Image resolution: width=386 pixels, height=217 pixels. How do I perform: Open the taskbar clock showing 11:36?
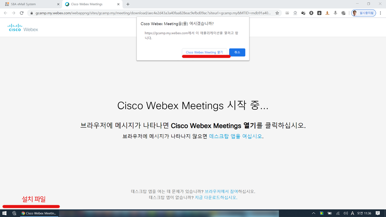click(x=364, y=213)
